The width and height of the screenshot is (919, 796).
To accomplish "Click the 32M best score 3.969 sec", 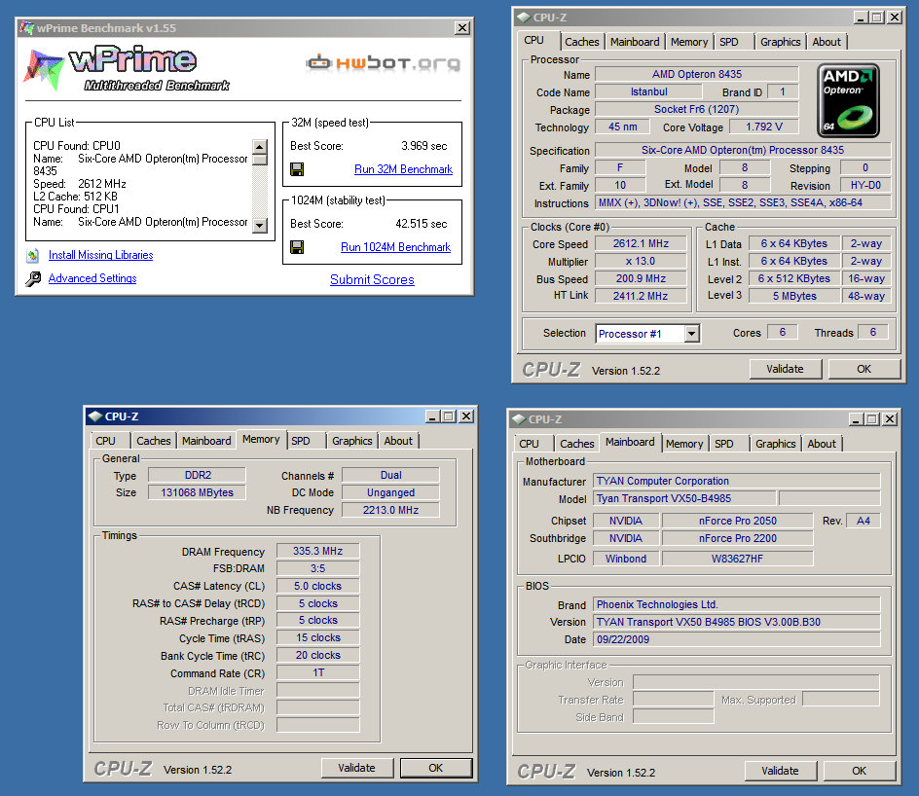I will [423, 146].
